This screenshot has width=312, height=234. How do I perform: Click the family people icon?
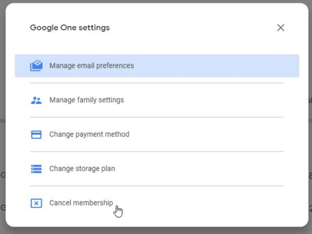coord(36,100)
